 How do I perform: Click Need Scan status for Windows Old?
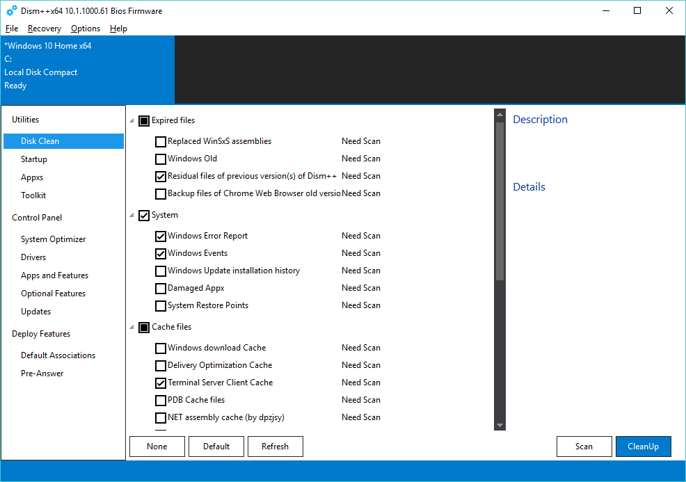click(x=361, y=159)
